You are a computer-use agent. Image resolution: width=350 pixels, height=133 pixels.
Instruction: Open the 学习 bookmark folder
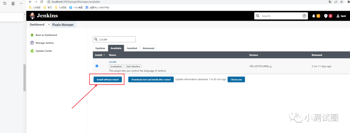[x=48, y=7]
